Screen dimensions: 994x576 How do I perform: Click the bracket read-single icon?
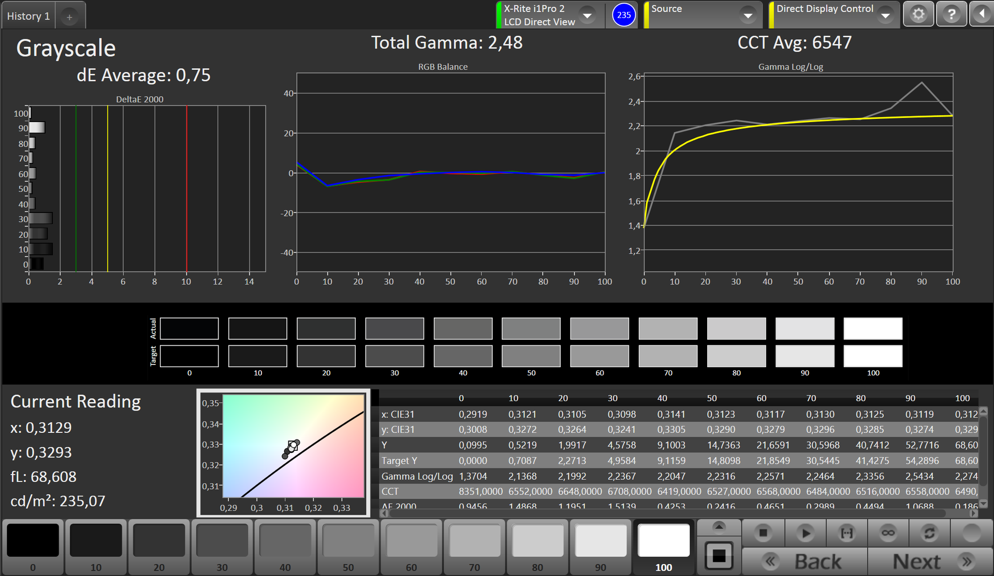tap(846, 533)
